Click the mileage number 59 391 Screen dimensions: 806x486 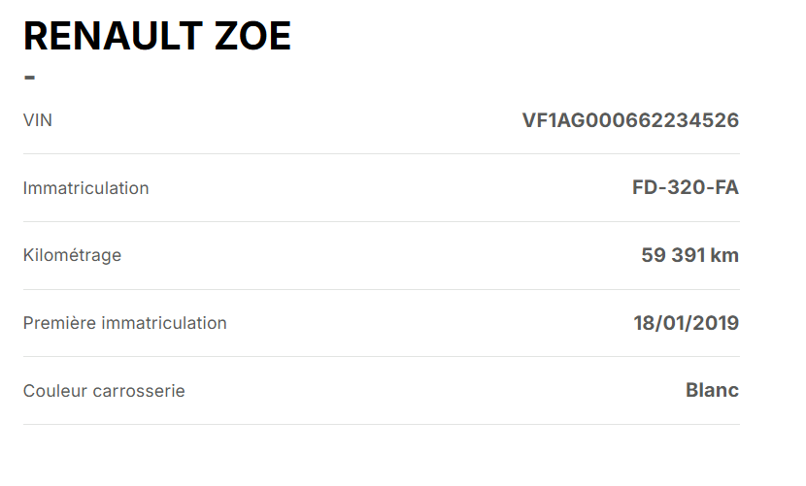[x=673, y=255]
